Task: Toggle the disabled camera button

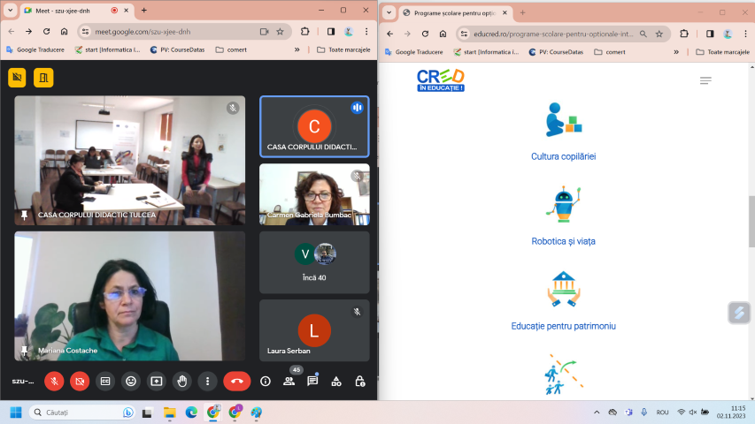Action: click(x=80, y=382)
